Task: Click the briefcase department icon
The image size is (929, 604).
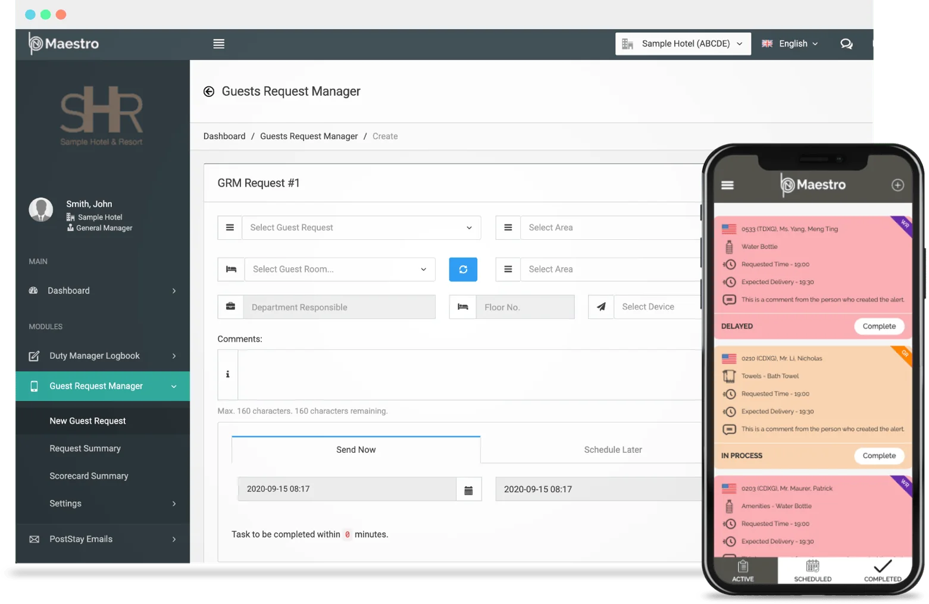Action: click(x=230, y=306)
